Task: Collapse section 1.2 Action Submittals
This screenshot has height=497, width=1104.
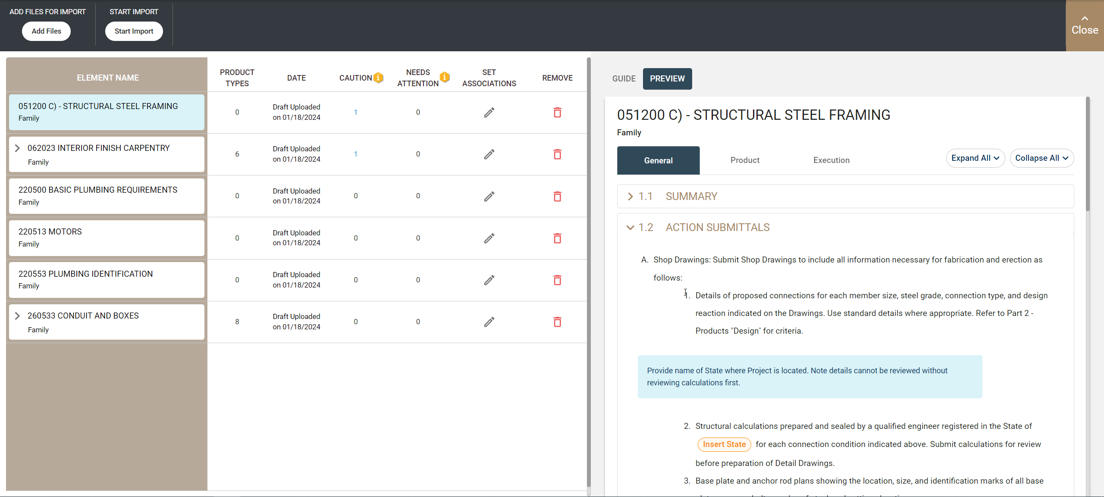Action: coord(630,228)
